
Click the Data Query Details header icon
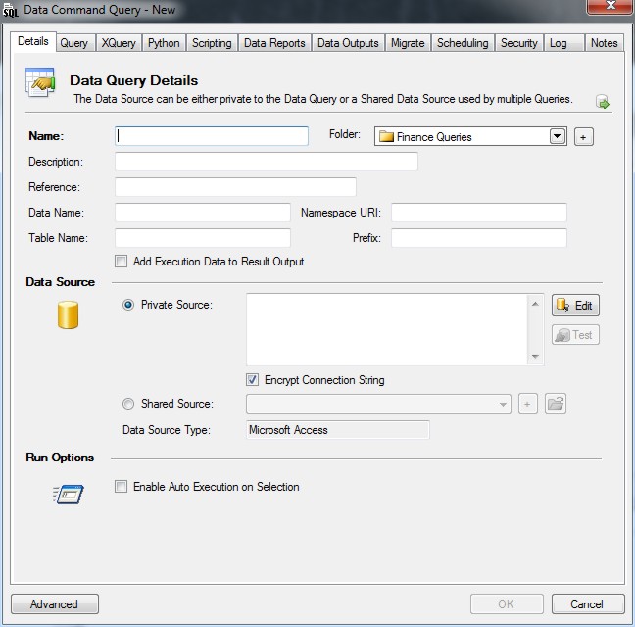pyautogui.click(x=40, y=86)
